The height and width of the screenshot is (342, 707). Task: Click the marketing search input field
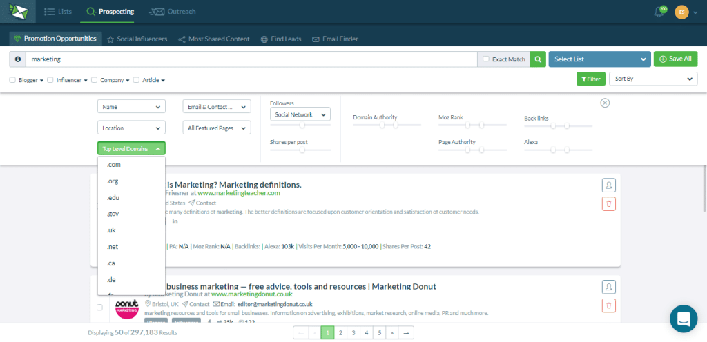coord(251,59)
